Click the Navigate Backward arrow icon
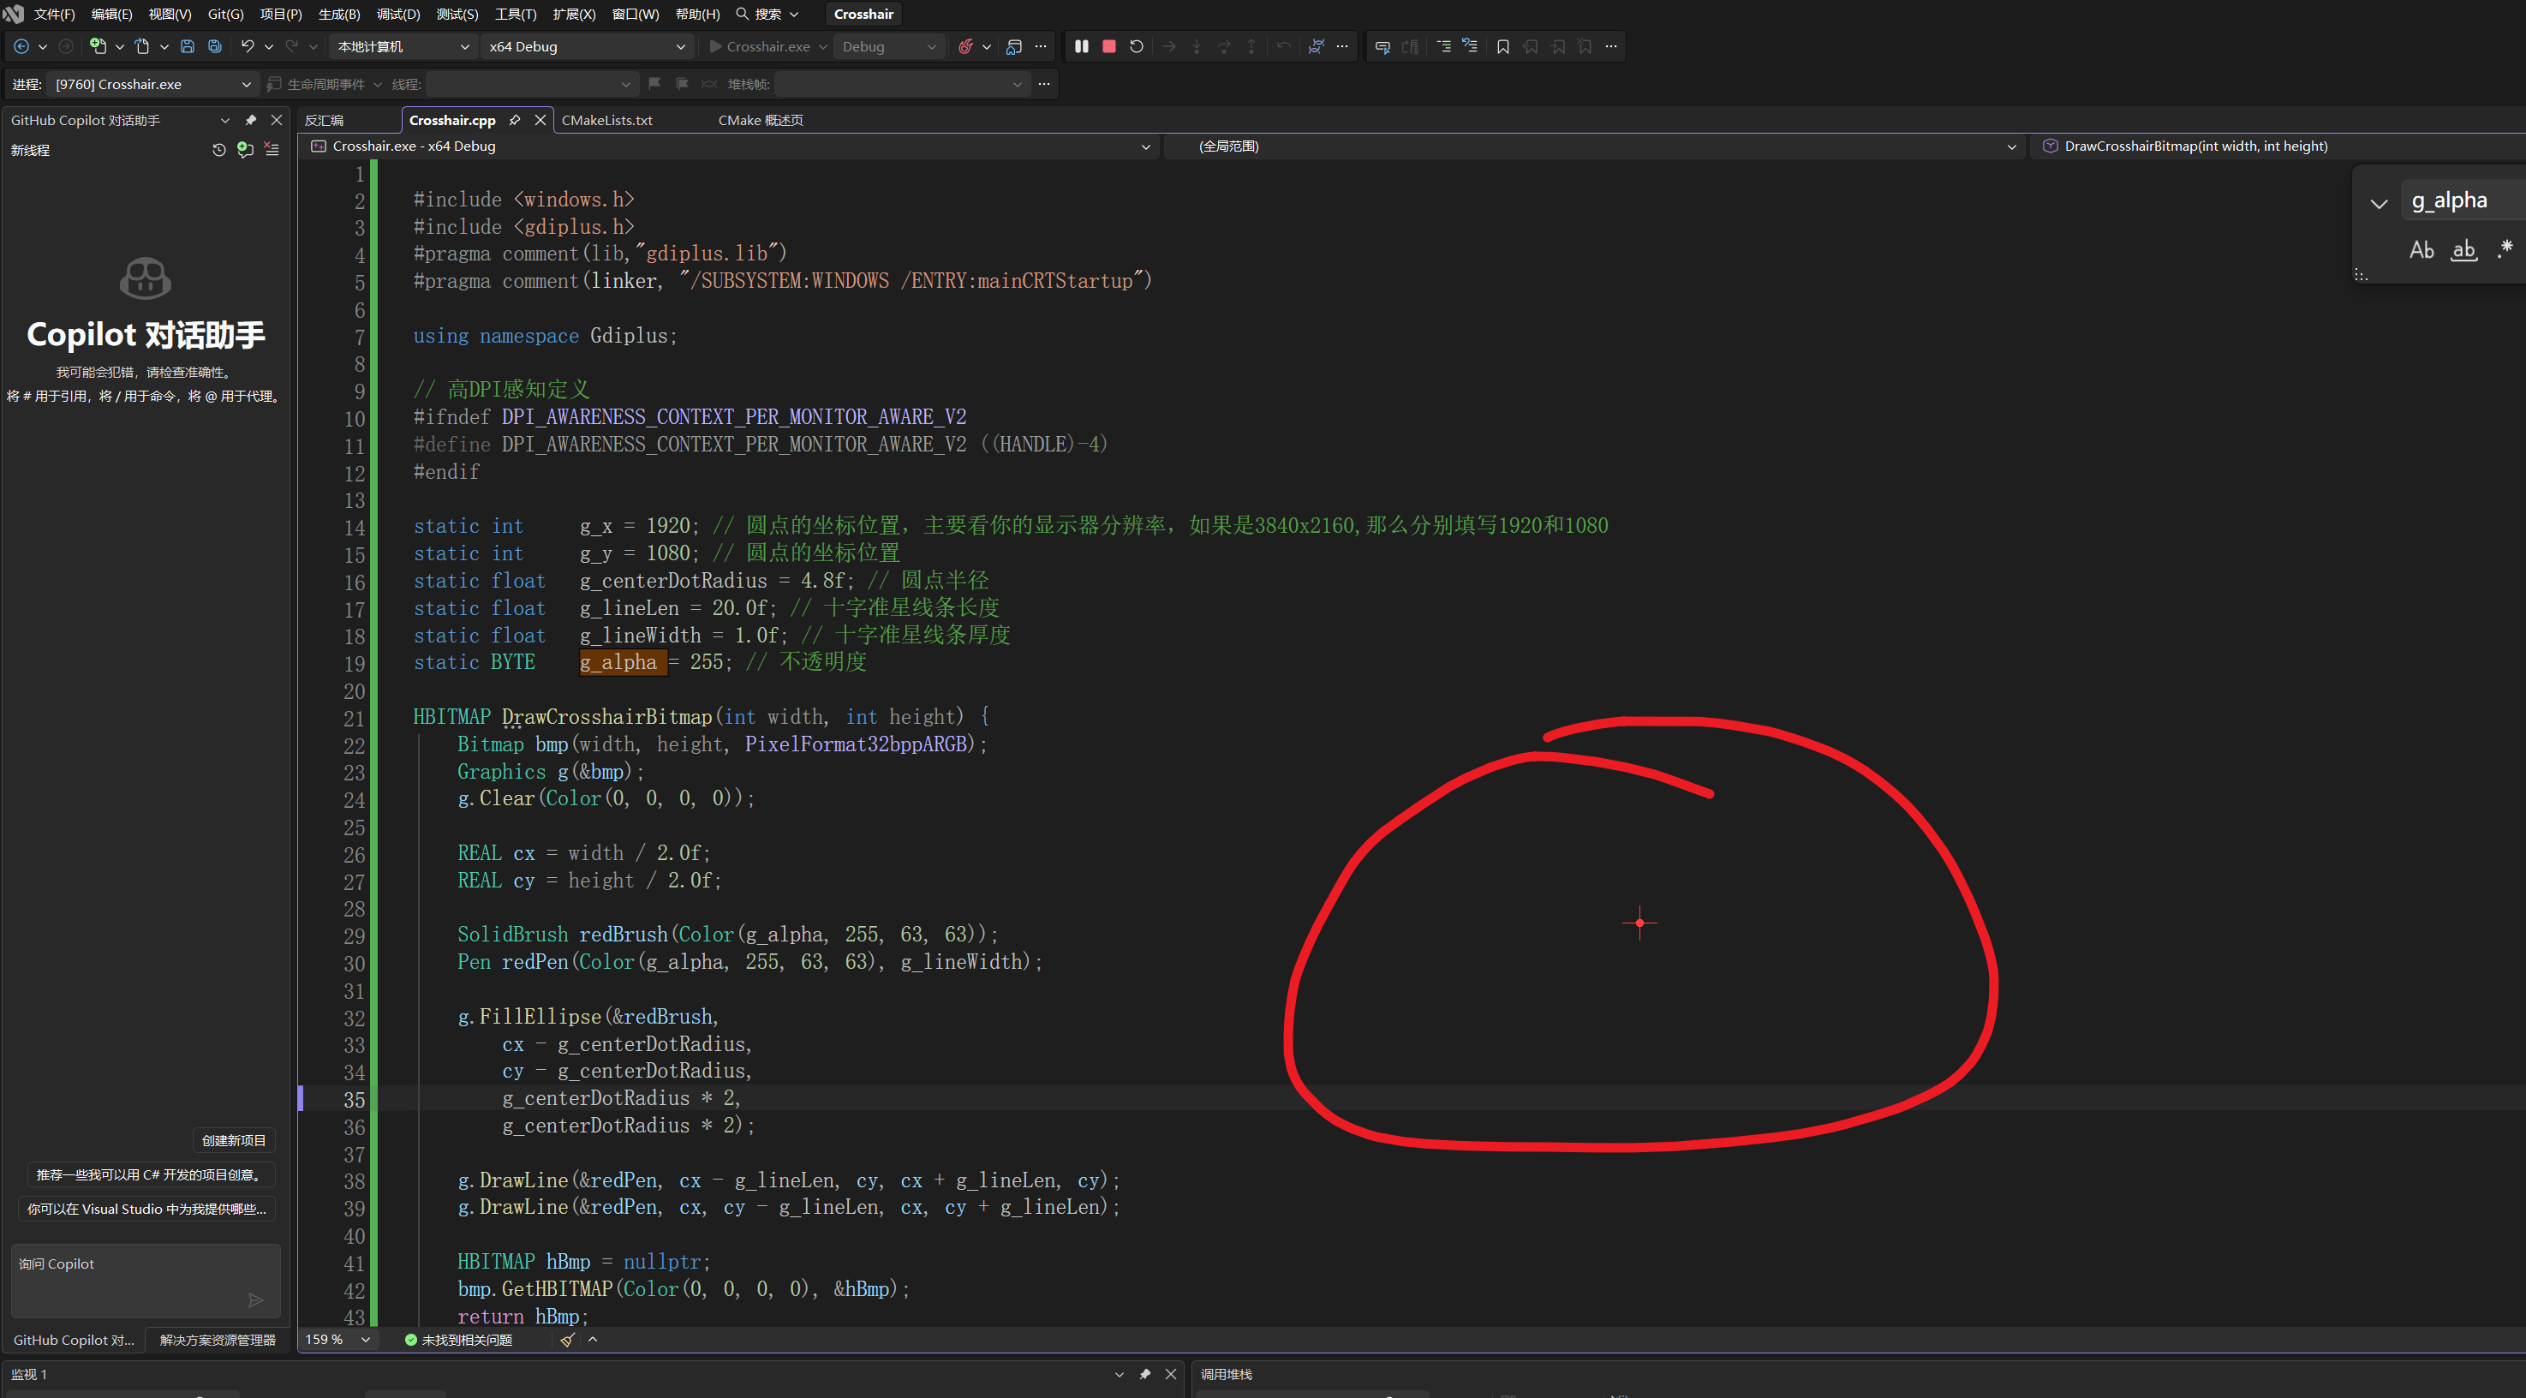 point(21,46)
